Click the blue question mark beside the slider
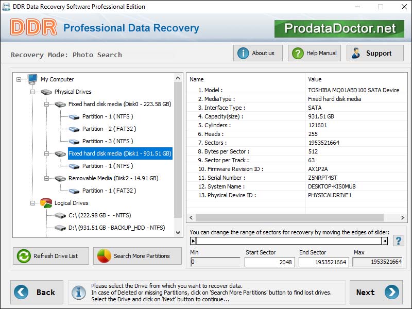This screenshot has height=309, width=412. click(x=398, y=240)
